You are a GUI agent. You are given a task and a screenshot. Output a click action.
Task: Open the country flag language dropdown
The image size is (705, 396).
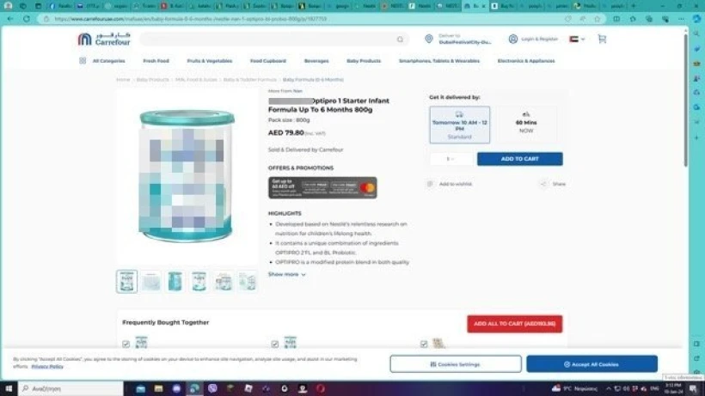[577, 39]
